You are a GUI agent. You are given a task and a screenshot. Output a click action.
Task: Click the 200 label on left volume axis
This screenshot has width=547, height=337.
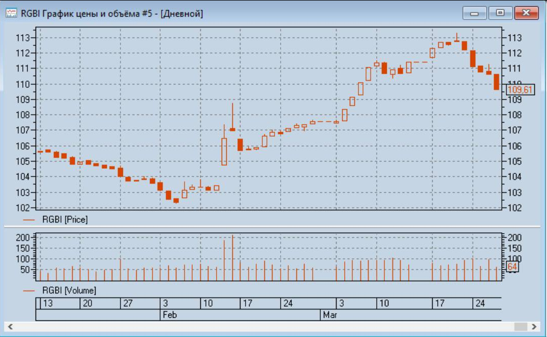23,237
